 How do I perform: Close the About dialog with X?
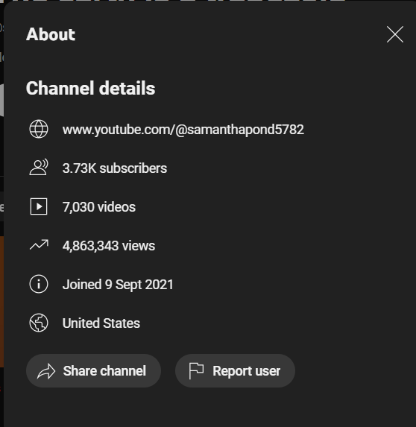click(x=394, y=34)
